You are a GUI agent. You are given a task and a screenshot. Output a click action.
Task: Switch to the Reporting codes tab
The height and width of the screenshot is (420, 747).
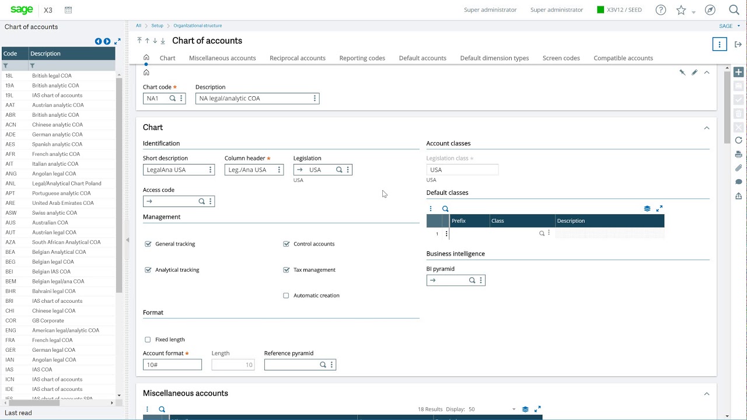click(x=362, y=58)
